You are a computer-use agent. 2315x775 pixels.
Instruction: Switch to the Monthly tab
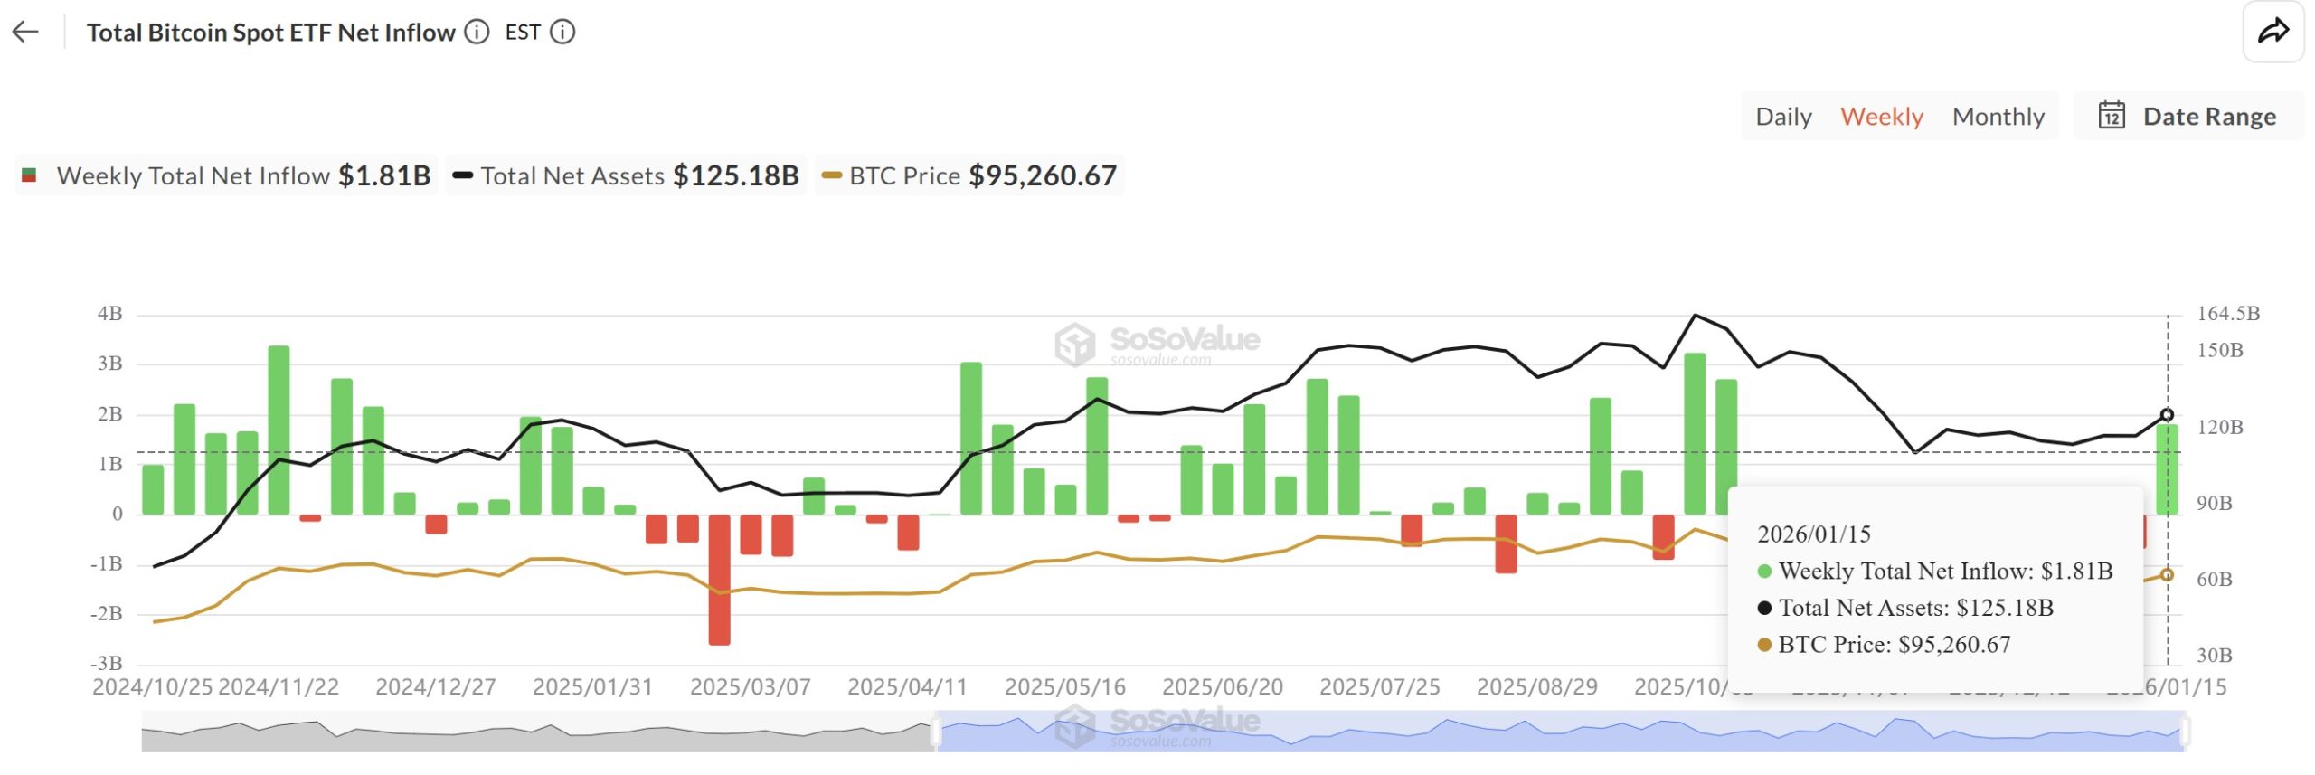pyautogui.click(x=1999, y=116)
